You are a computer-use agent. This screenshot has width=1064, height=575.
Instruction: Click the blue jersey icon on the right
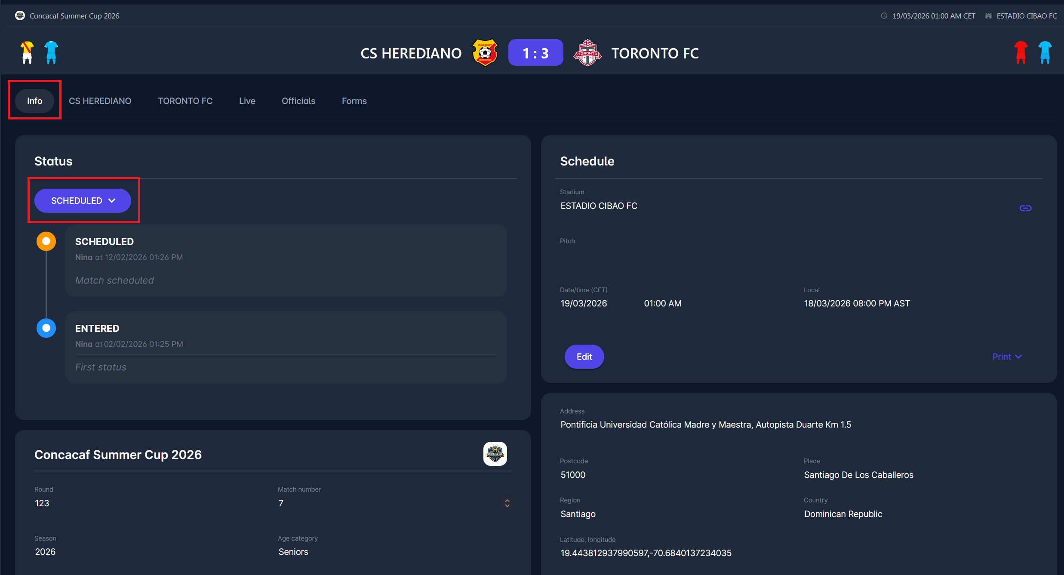(1045, 52)
